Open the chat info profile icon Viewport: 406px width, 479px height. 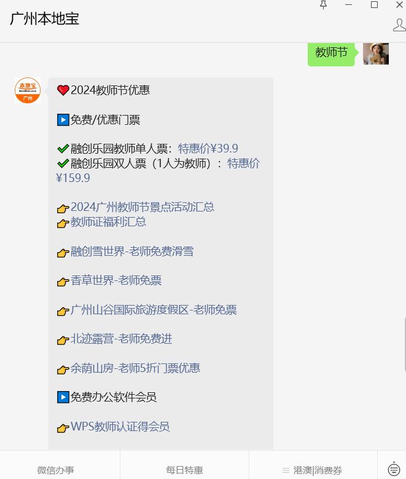(x=400, y=25)
